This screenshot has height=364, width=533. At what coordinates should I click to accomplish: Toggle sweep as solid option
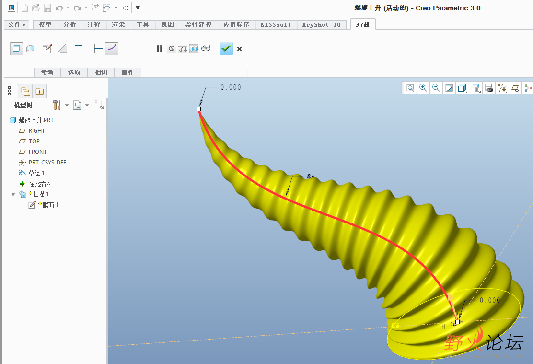tap(17, 48)
